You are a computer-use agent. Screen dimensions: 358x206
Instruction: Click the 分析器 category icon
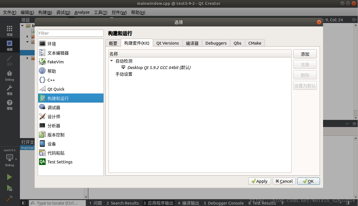(42, 126)
